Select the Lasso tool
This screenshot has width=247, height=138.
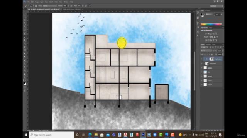tap(25, 20)
